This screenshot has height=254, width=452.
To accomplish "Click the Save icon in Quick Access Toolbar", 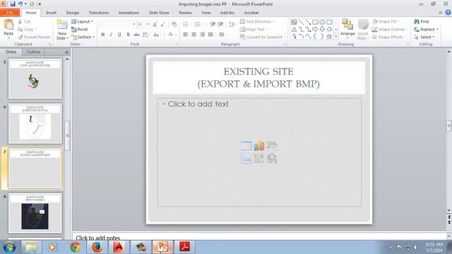I will 13,4.
